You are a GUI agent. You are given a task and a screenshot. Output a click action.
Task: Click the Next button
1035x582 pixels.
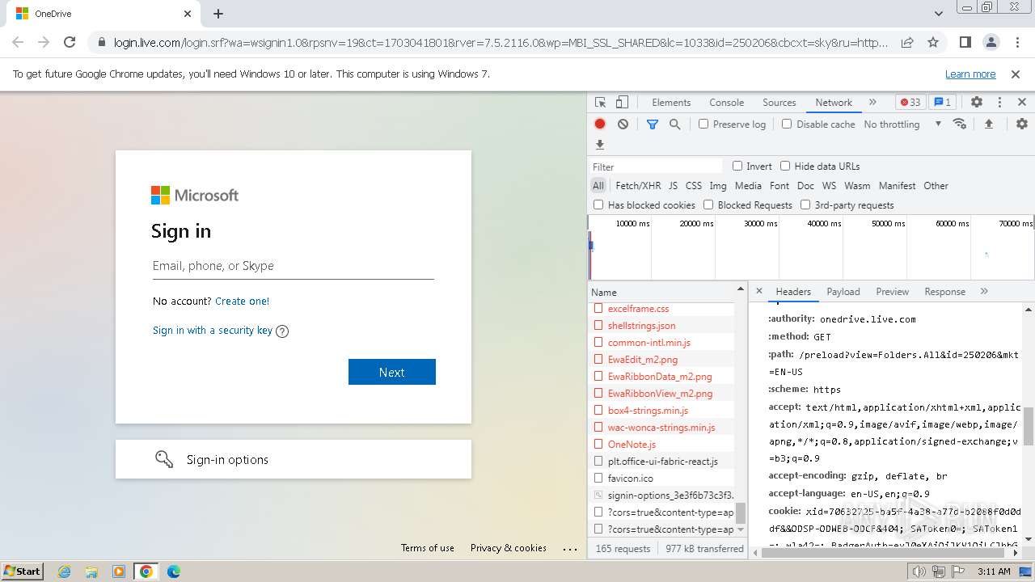392,372
